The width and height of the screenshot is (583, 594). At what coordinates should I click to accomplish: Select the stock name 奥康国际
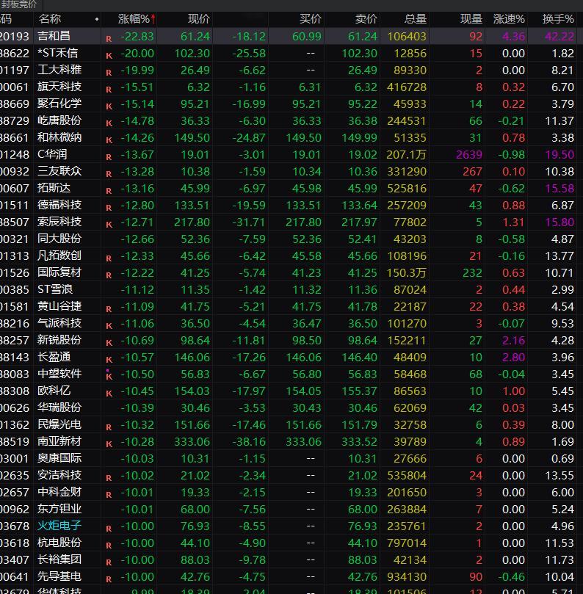pos(59,458)
